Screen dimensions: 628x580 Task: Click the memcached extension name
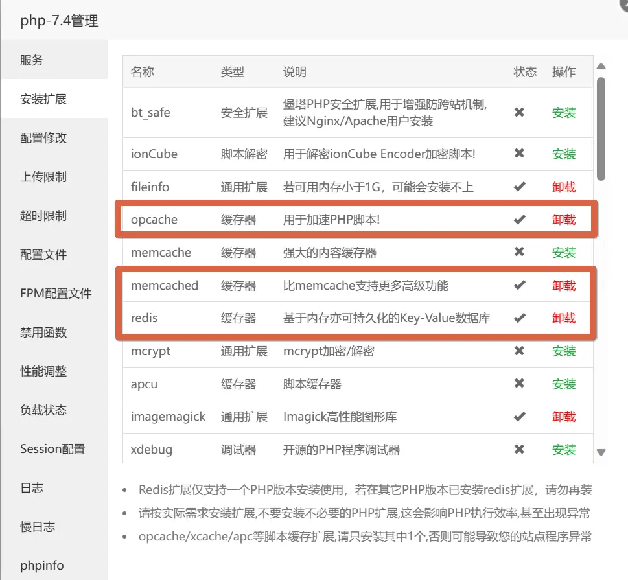pyautogui.click(x=165, y=285)
